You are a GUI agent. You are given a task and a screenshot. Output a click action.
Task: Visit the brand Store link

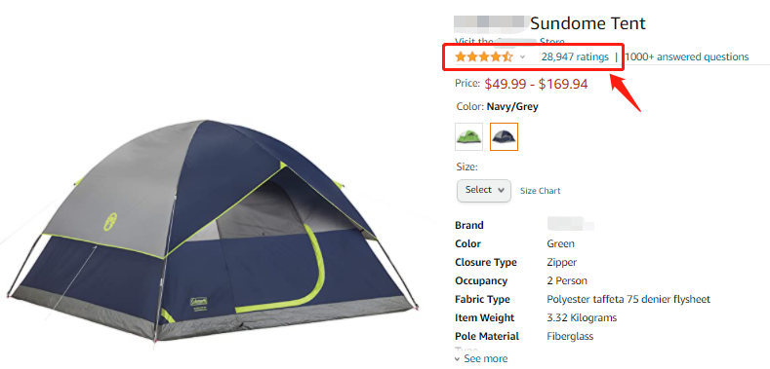[x=509, y=42]
